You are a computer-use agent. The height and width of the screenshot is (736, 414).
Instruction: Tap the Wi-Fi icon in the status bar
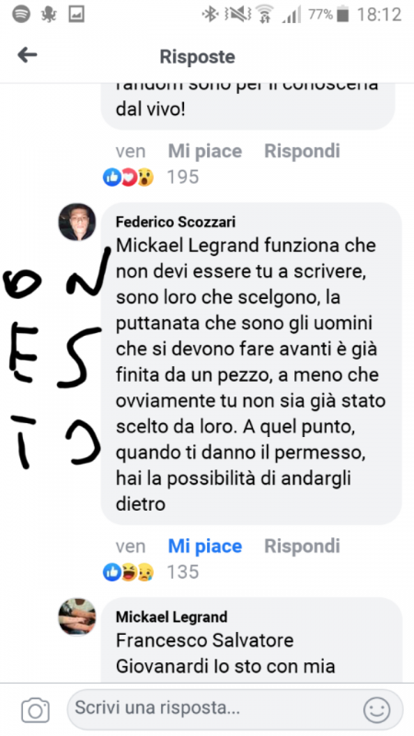click(x=265, y=15)
